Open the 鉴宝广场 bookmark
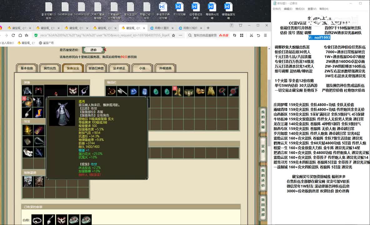The height and width of the screenshot is (225, 370). coord(46,43)
